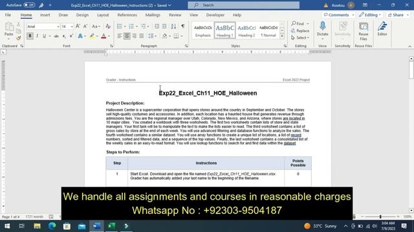Expand numbered list options arrow

136,26
